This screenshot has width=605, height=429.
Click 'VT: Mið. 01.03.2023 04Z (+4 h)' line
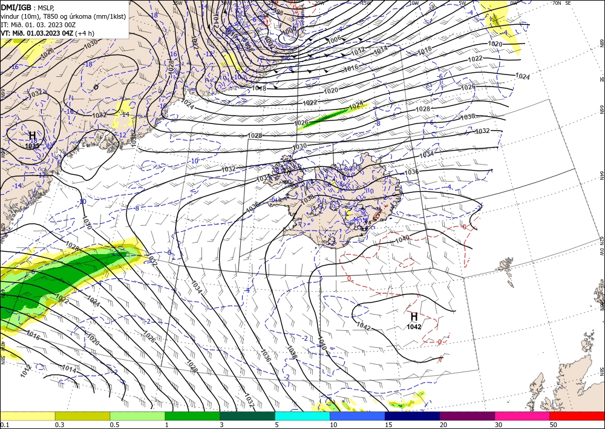tap(47, 33)
